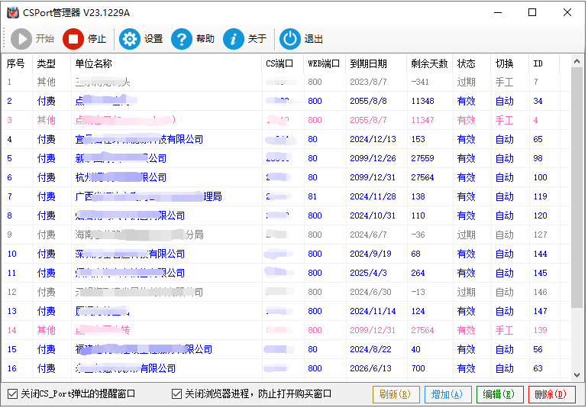Click scrollbar up arrow in the list
Screen dimensions: 588x408
(577, 61)
